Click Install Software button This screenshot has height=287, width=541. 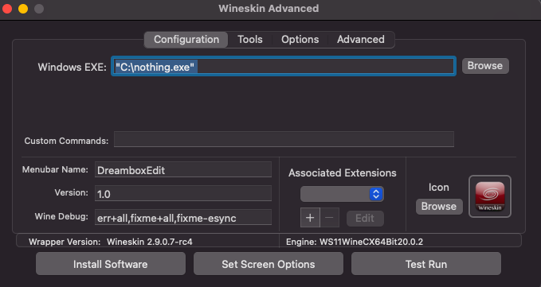pos(111,264)
